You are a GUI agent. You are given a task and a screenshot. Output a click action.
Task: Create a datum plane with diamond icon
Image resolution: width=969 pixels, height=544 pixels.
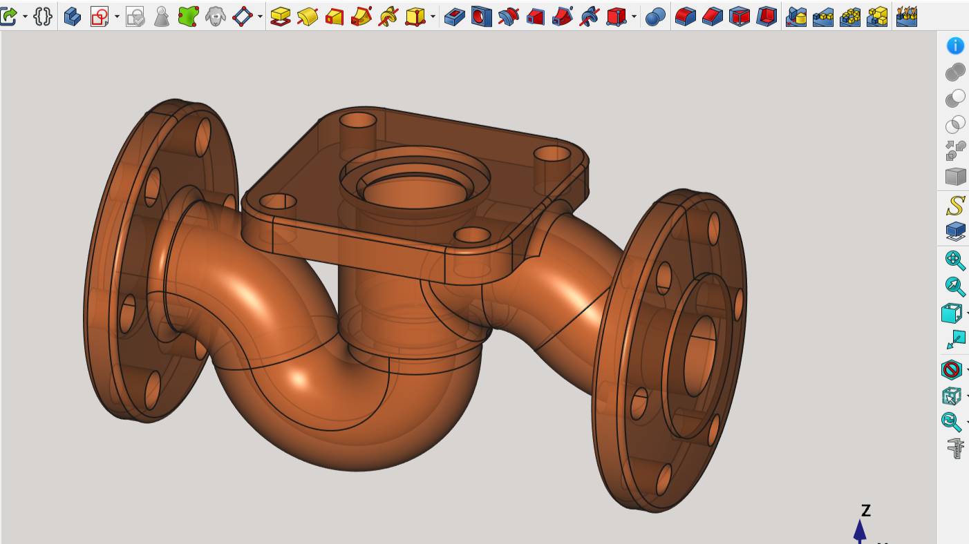243,16
